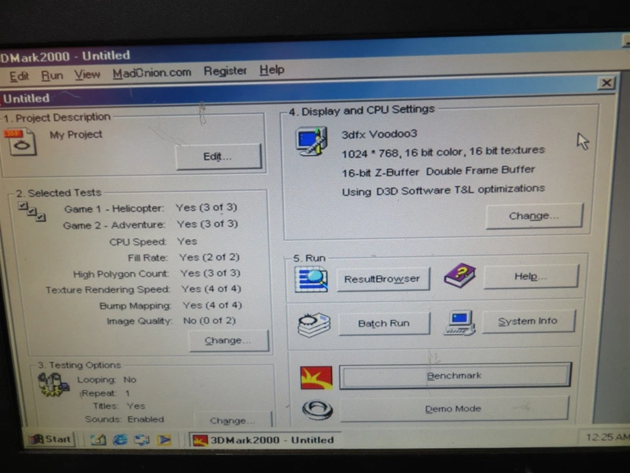Screen dimensions: 630x473
Task: Click the CPU Speed: Yes row
Action: 153,241
